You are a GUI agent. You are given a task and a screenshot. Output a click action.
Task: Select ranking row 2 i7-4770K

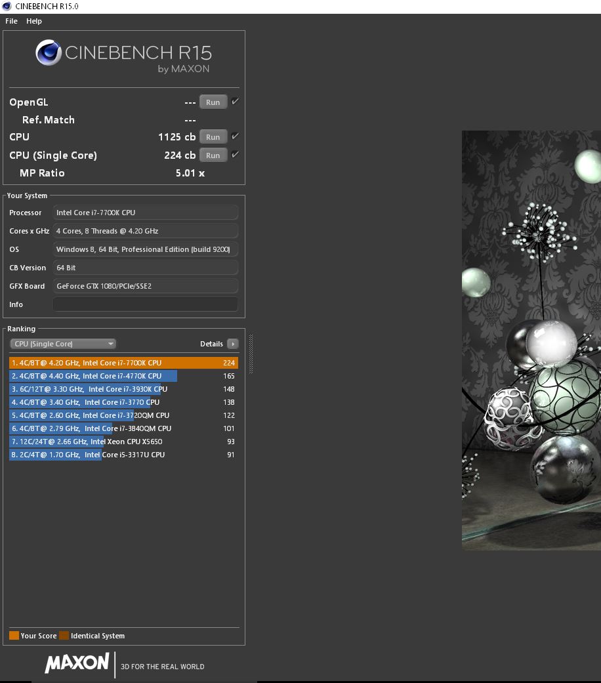tap(124, 376)
